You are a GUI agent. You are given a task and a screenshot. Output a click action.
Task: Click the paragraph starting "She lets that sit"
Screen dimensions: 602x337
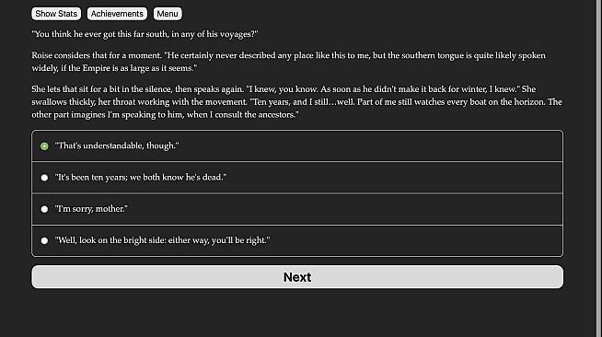(297, 101)
